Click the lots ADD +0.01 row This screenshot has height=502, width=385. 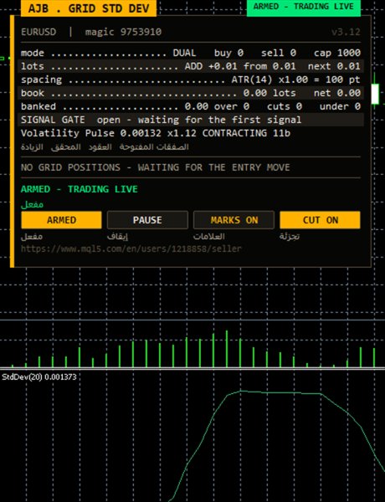191,66
